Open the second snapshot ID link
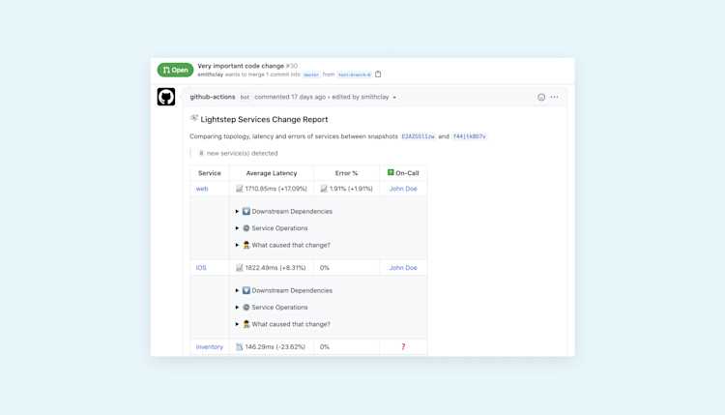The width and height of the screenshot is (725, 415). [x=469, y=136]
